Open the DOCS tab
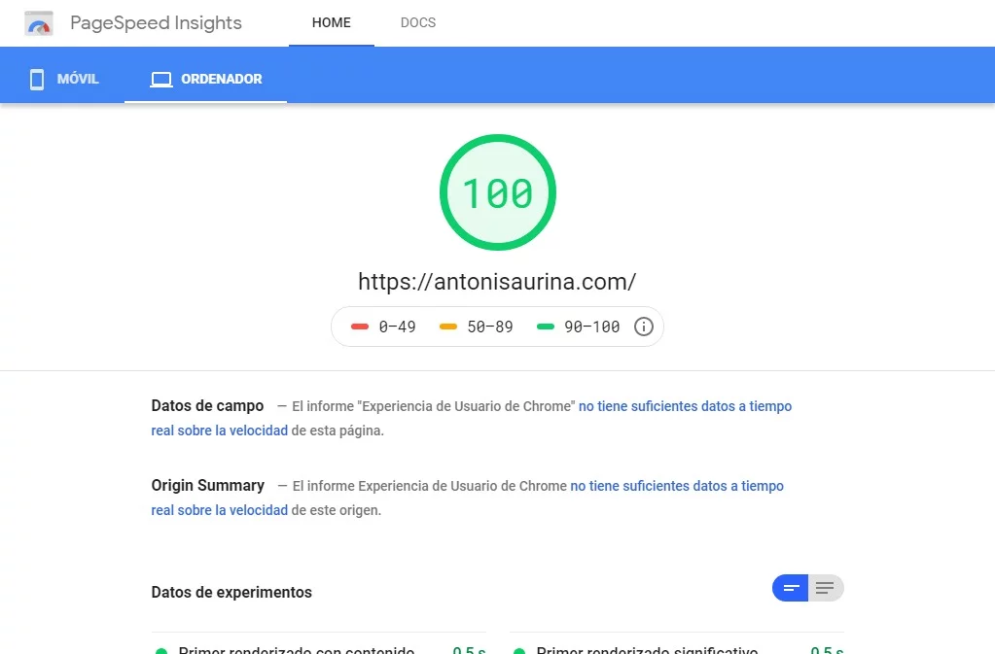The width and height of the screenshot is (995, 654). (x=418, y=22)
